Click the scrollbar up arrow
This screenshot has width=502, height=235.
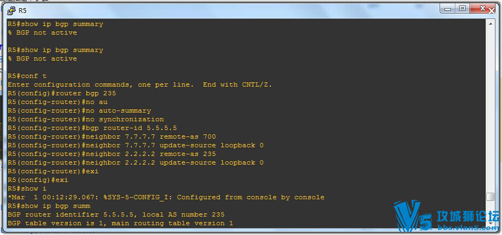pyautogui.click(x=490, y=23)
